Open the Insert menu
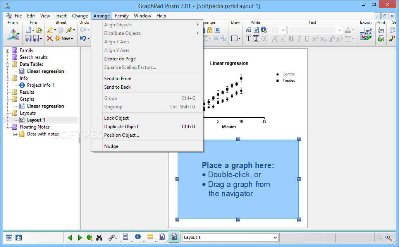The width and height of the screenshot is (399, 247). pos(61,16)
